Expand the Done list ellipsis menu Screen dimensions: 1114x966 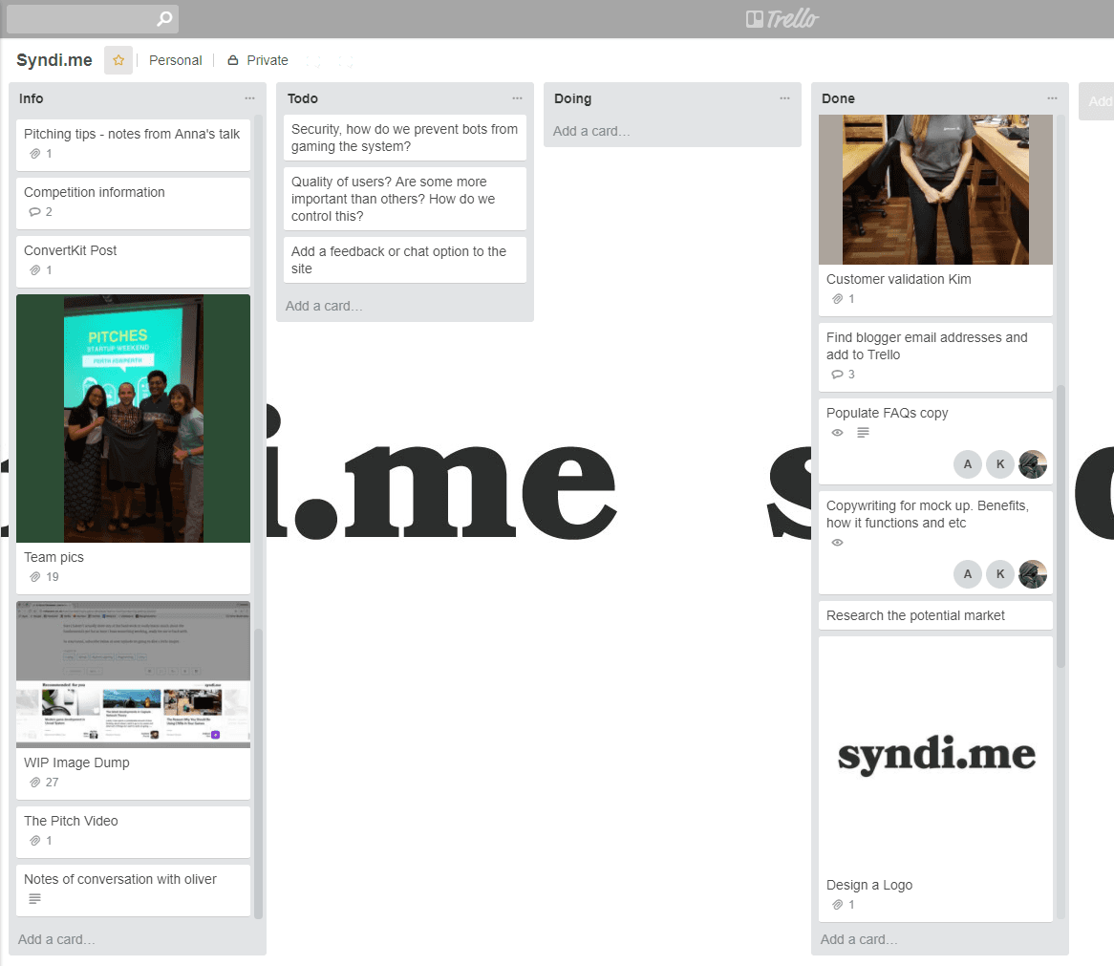tap(1052, 98)
